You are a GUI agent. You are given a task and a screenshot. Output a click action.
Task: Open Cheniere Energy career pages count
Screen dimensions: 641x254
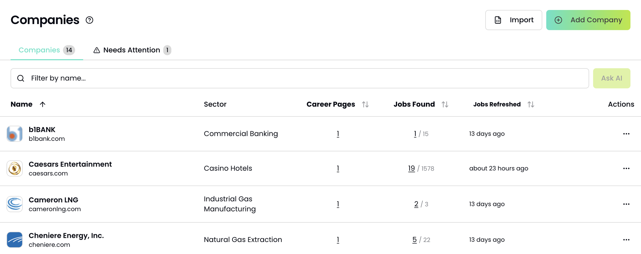coord(338,240)
